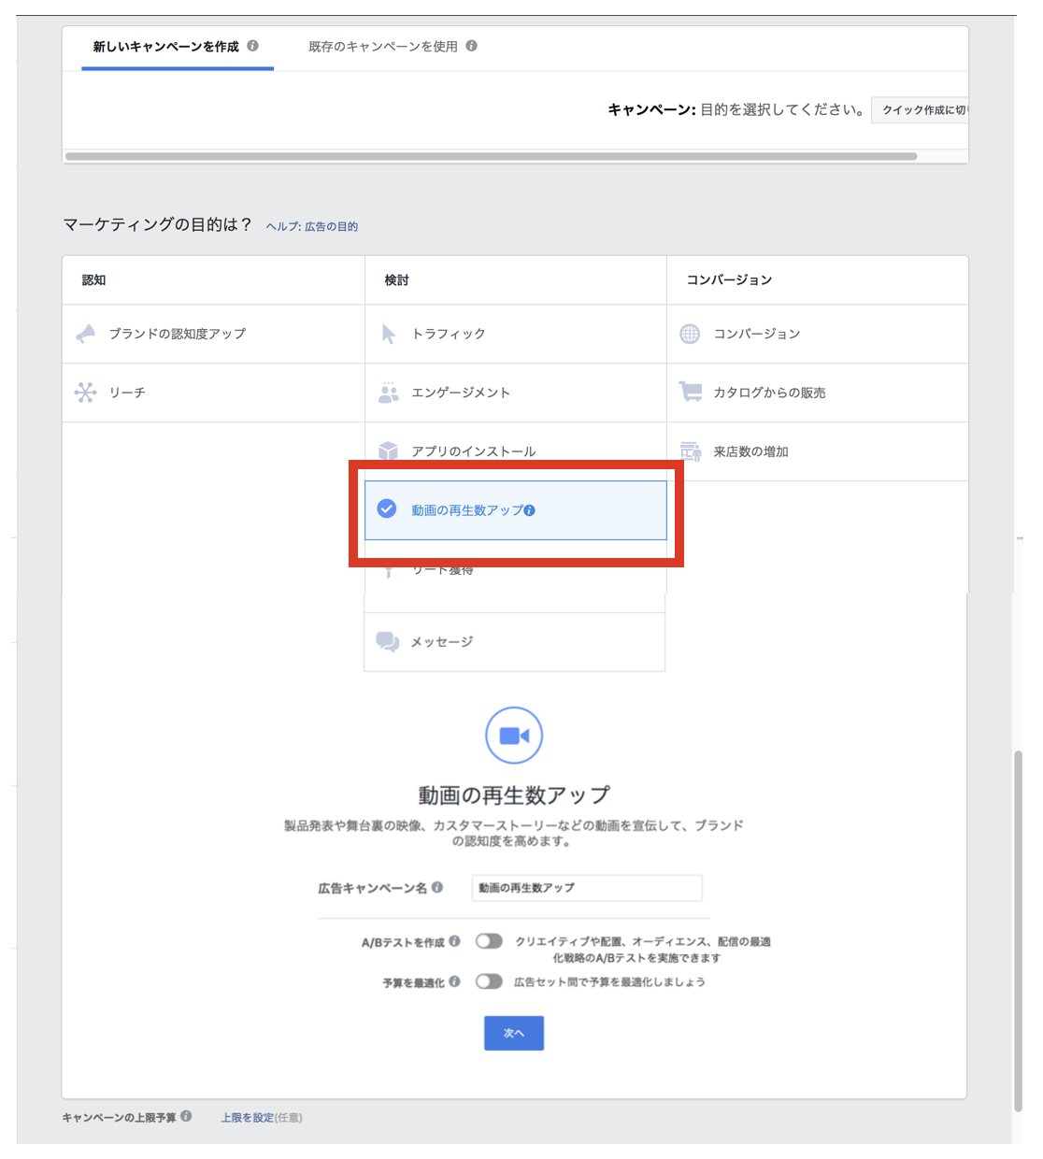
Task: Click the メッセージ chat bubbles icon
Action: 388,642
